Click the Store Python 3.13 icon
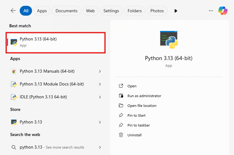The image size is (234, 155). coord(14,122)
